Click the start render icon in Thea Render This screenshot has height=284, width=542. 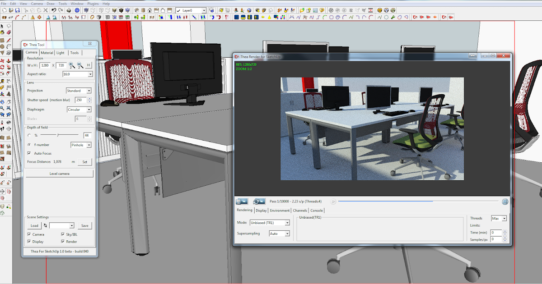pyautogui.click(x=242, y=202)
